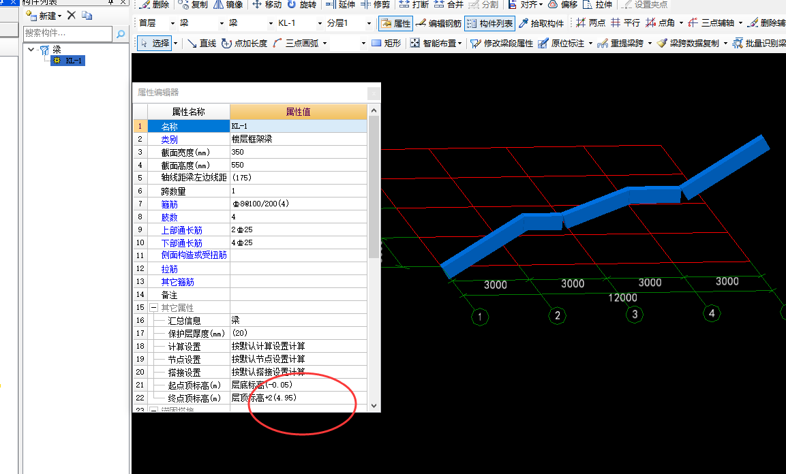Click 梁跨数据复制 span data copy
The width and height of the screenshot is (786, 474).
click(x=689, y=44)
